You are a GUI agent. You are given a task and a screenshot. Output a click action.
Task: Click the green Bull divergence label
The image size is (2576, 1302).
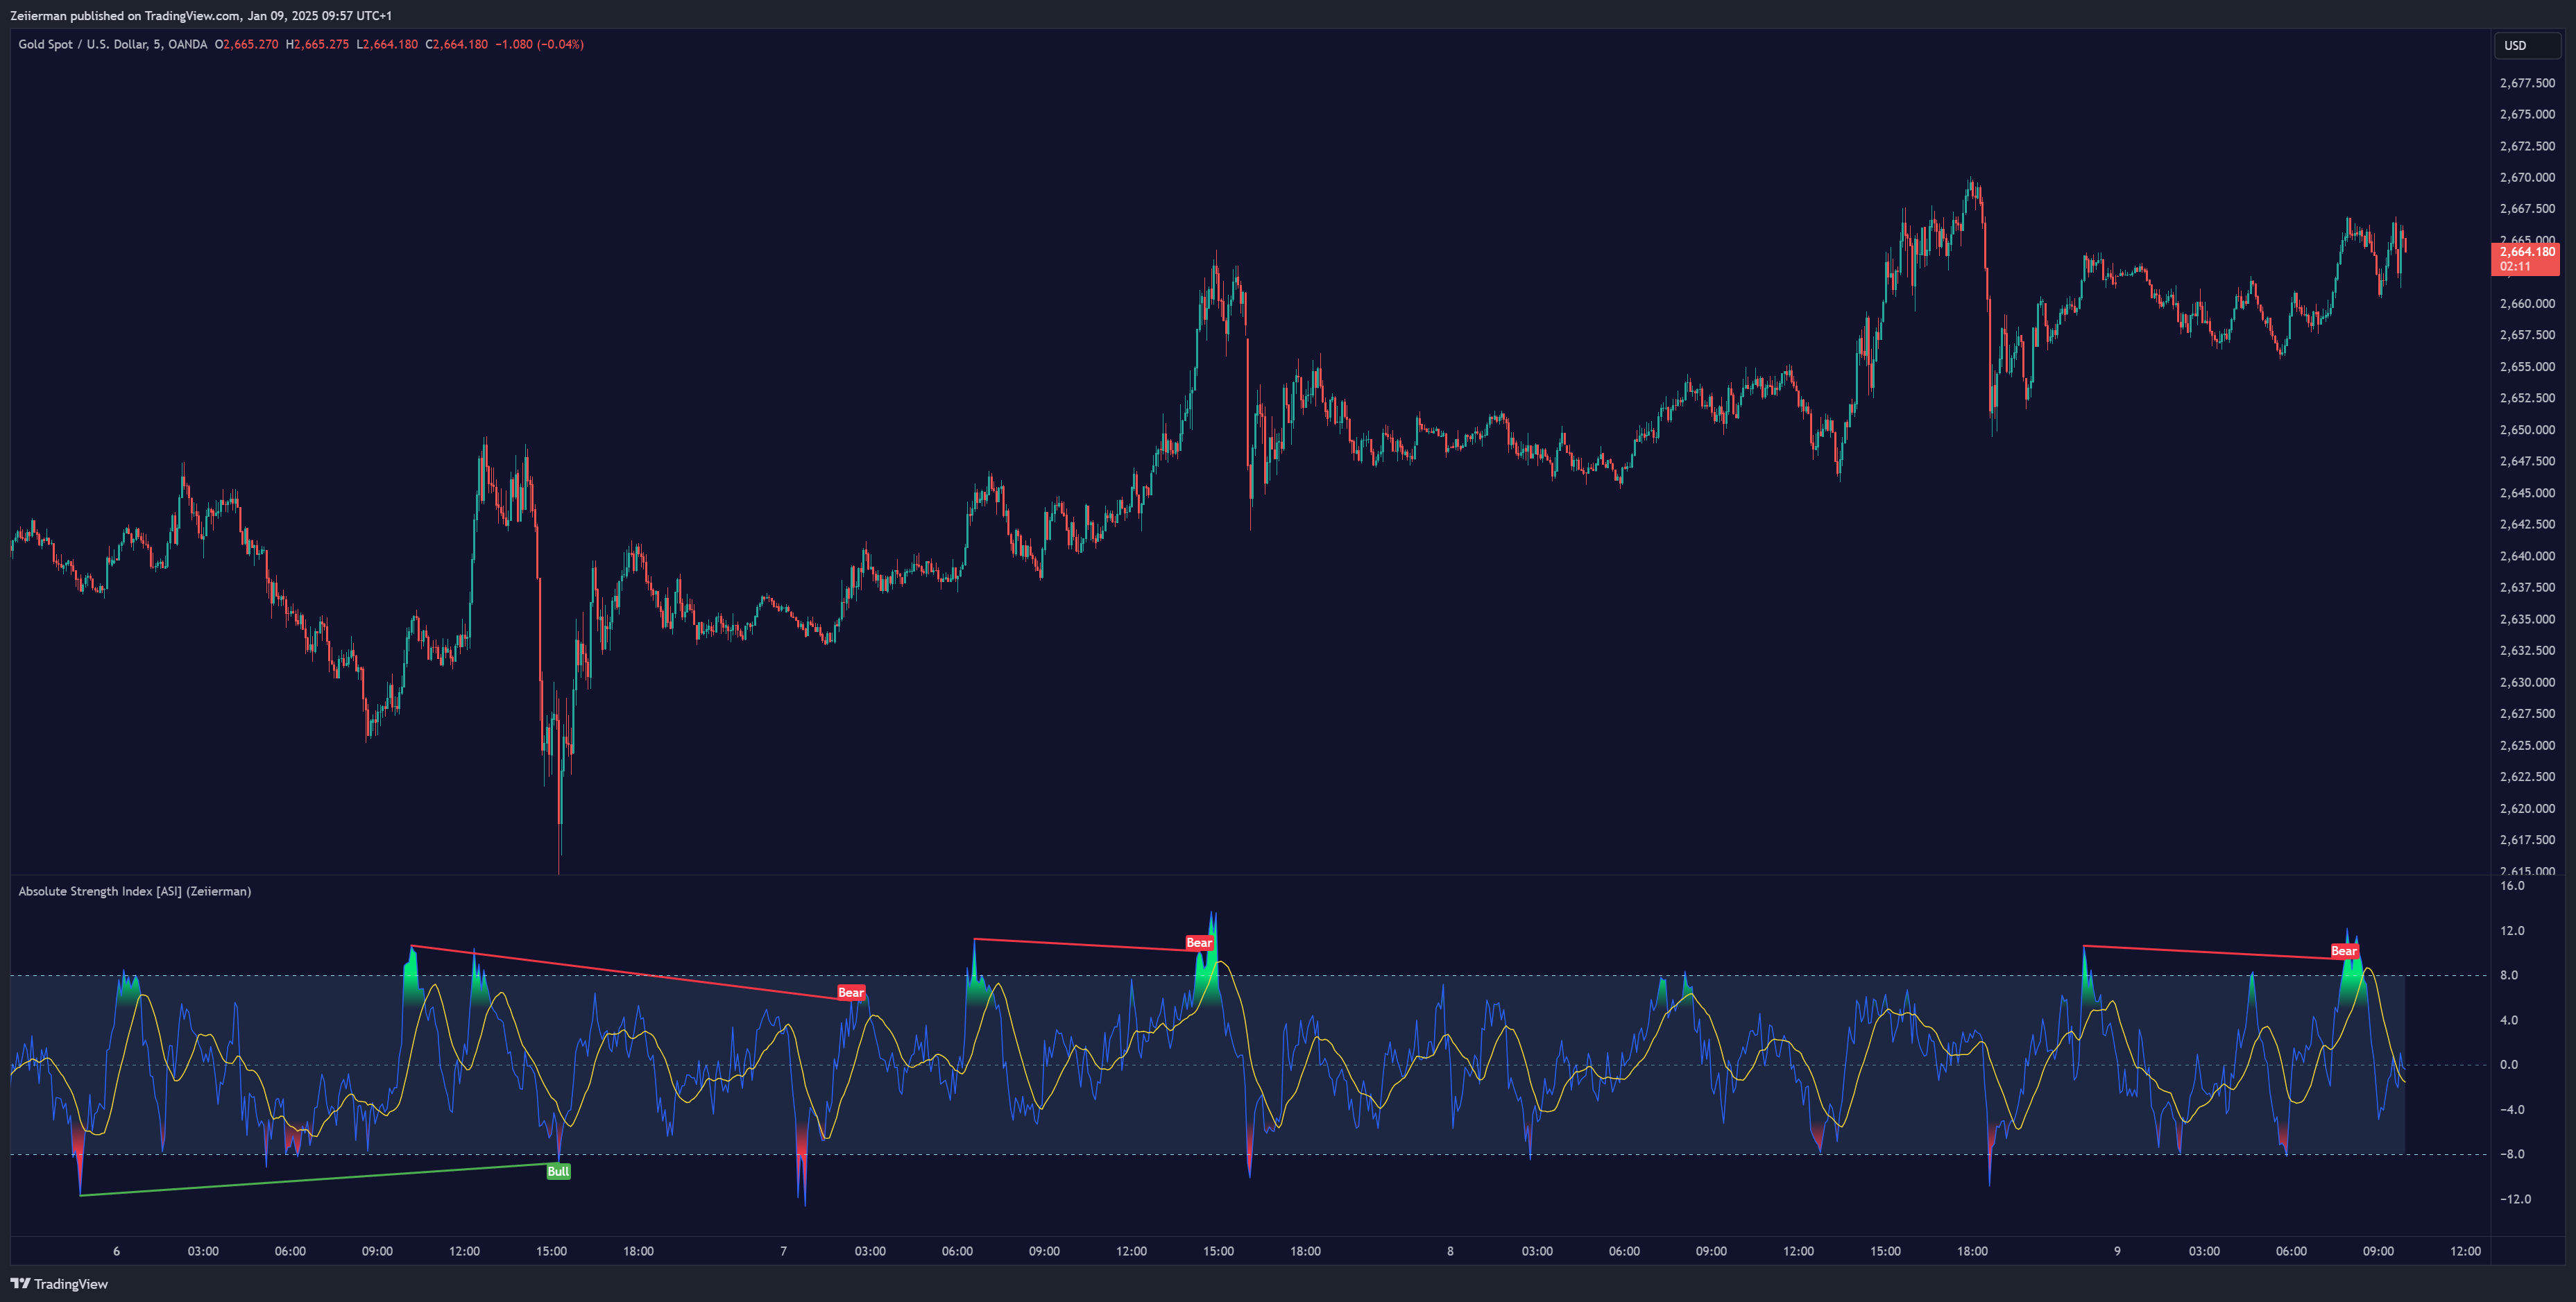(x=558, y=1171)
